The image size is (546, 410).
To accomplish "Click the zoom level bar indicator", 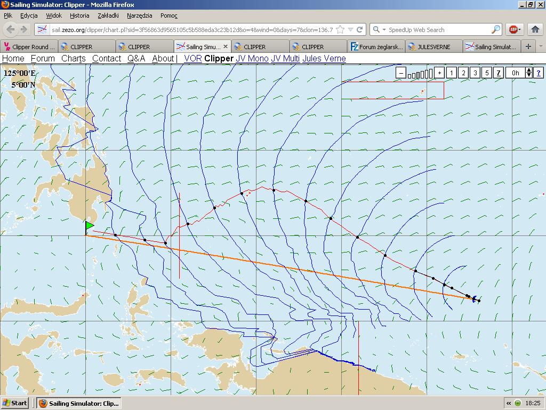I will 420,74.
